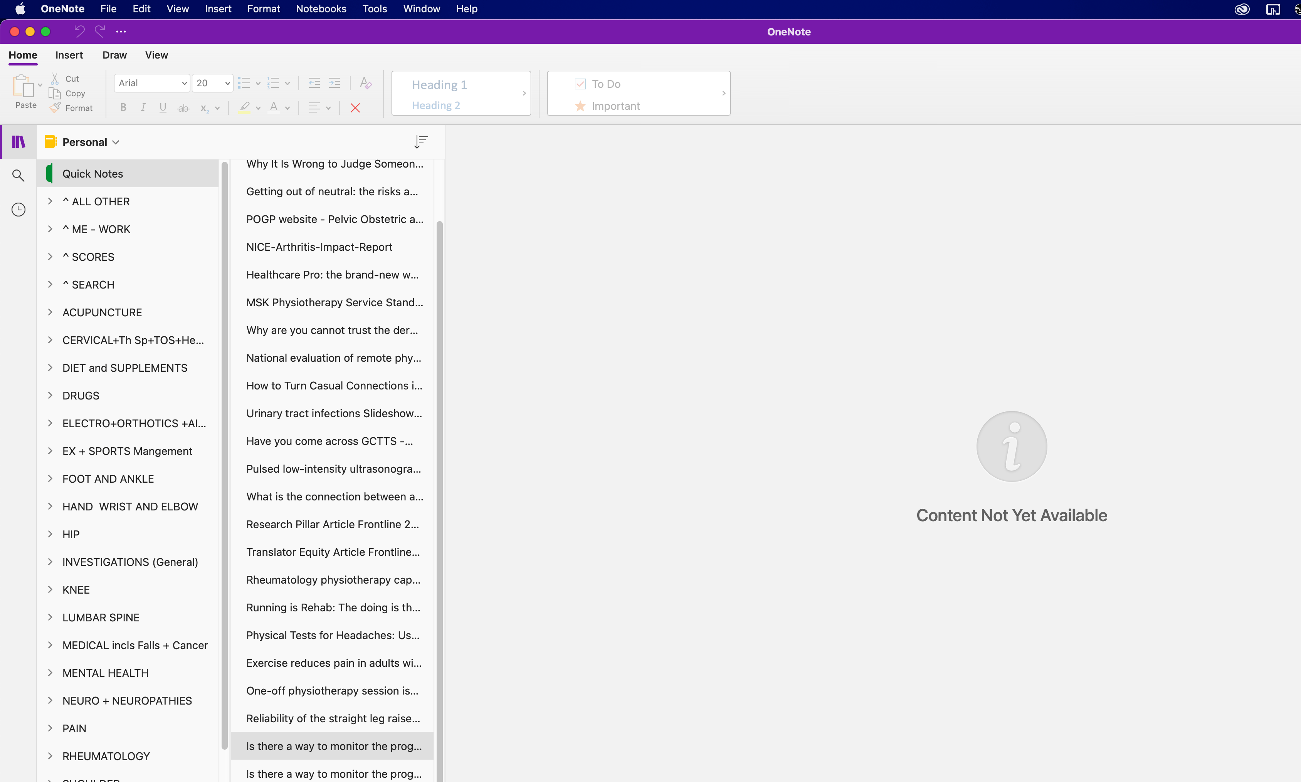Click the Undo arrow in title bar
This screenshot has height=782, width=1301.
click(x=79, y=32)
